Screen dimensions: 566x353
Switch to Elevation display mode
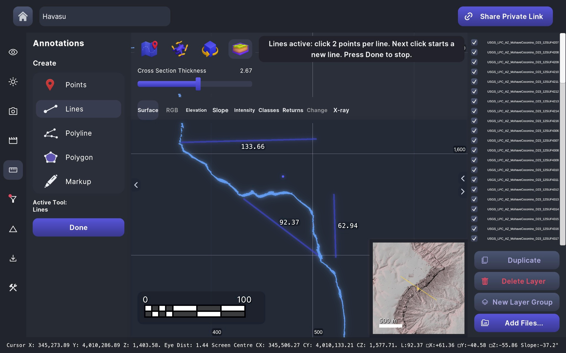tap(196, 110)
